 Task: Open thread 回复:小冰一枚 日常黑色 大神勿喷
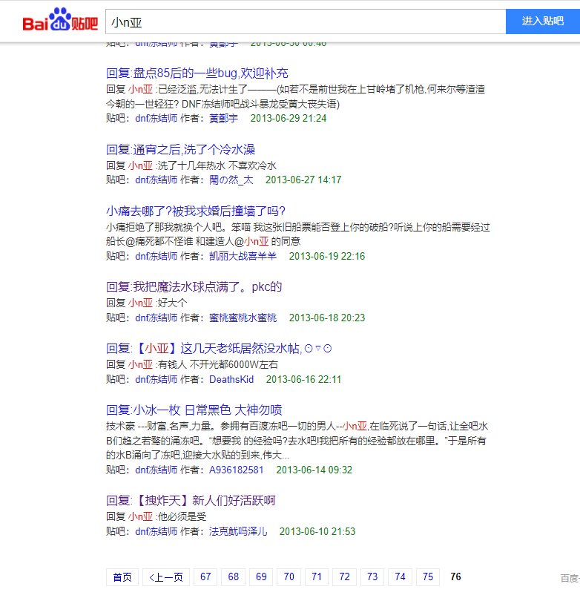coord(194,410)
